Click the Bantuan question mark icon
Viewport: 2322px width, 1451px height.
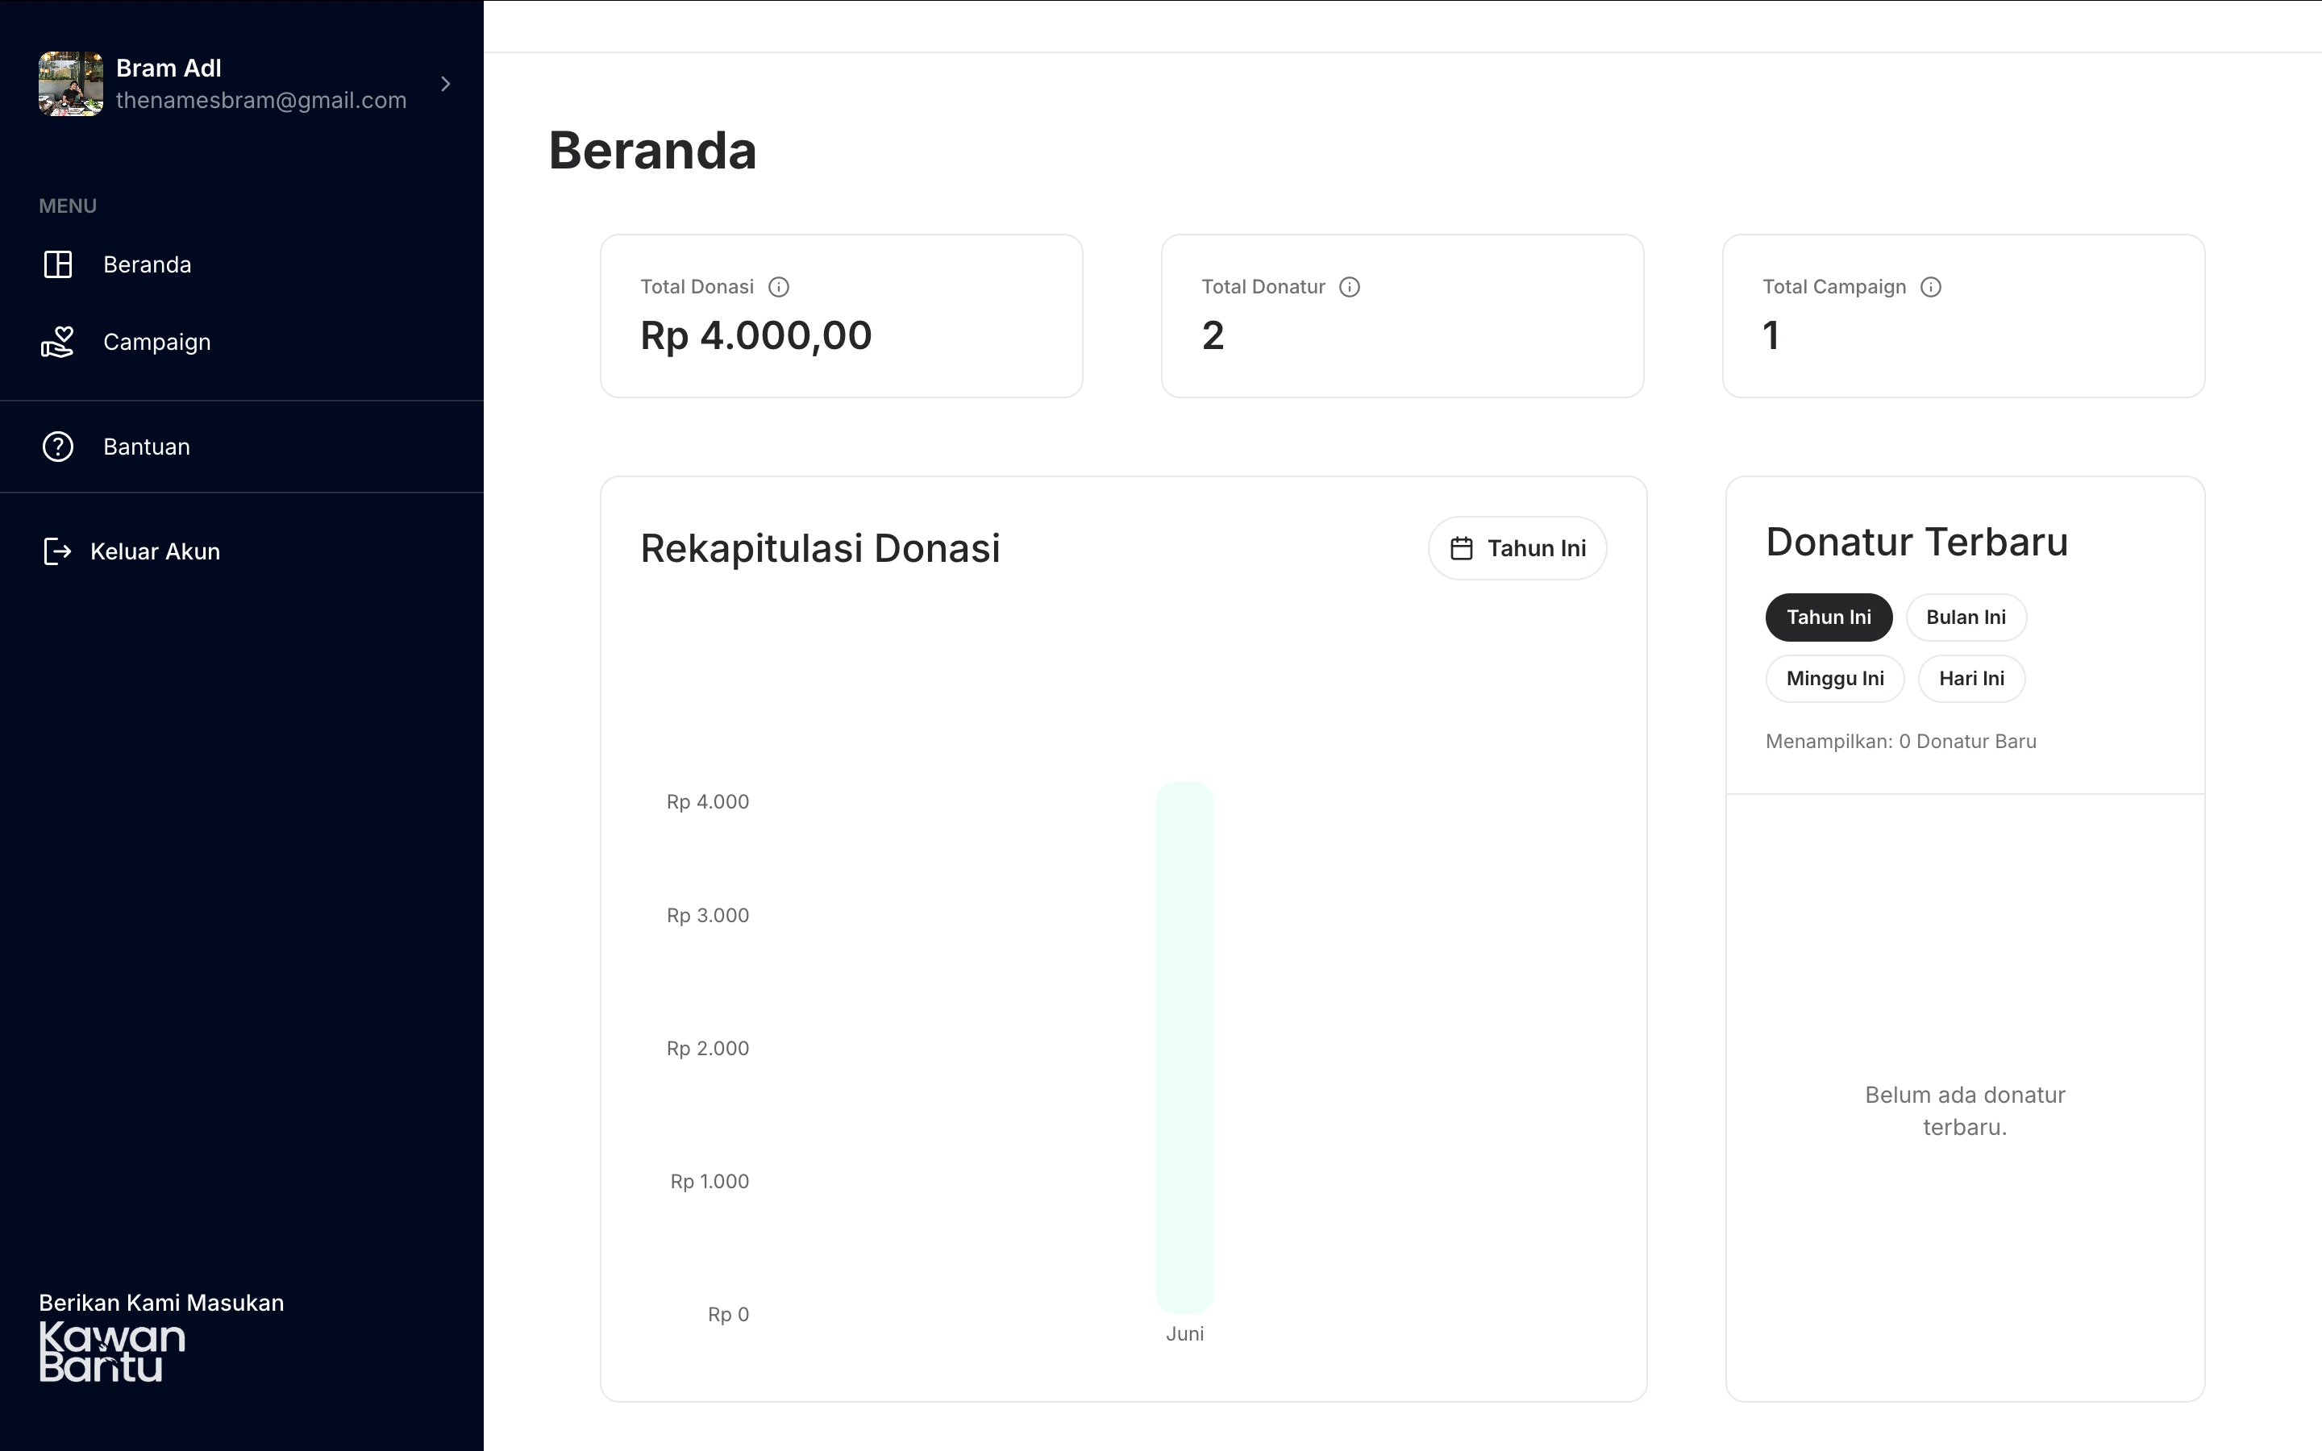[x=57, y=447]
